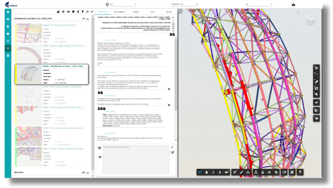Open the 2016008 - ELT project dropdown
The image size is (333, 188).
(184, 4)
